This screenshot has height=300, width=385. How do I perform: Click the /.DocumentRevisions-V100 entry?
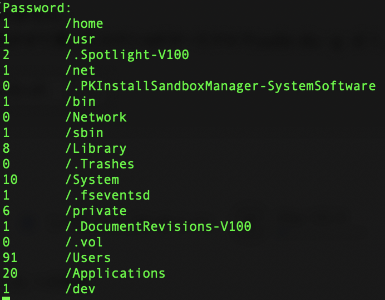(158, 226)
